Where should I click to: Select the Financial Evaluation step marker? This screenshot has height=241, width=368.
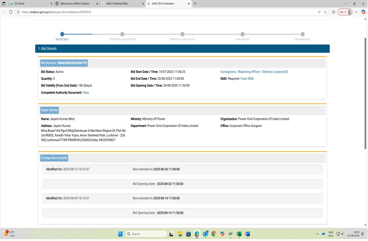click(182, 34)
